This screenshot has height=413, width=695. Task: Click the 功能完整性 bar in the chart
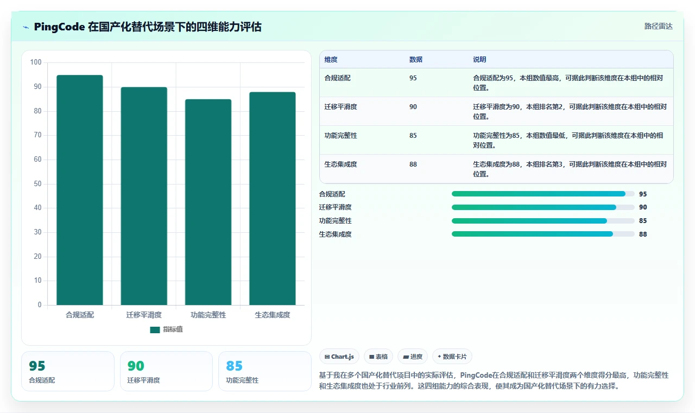tap(208, 202)
